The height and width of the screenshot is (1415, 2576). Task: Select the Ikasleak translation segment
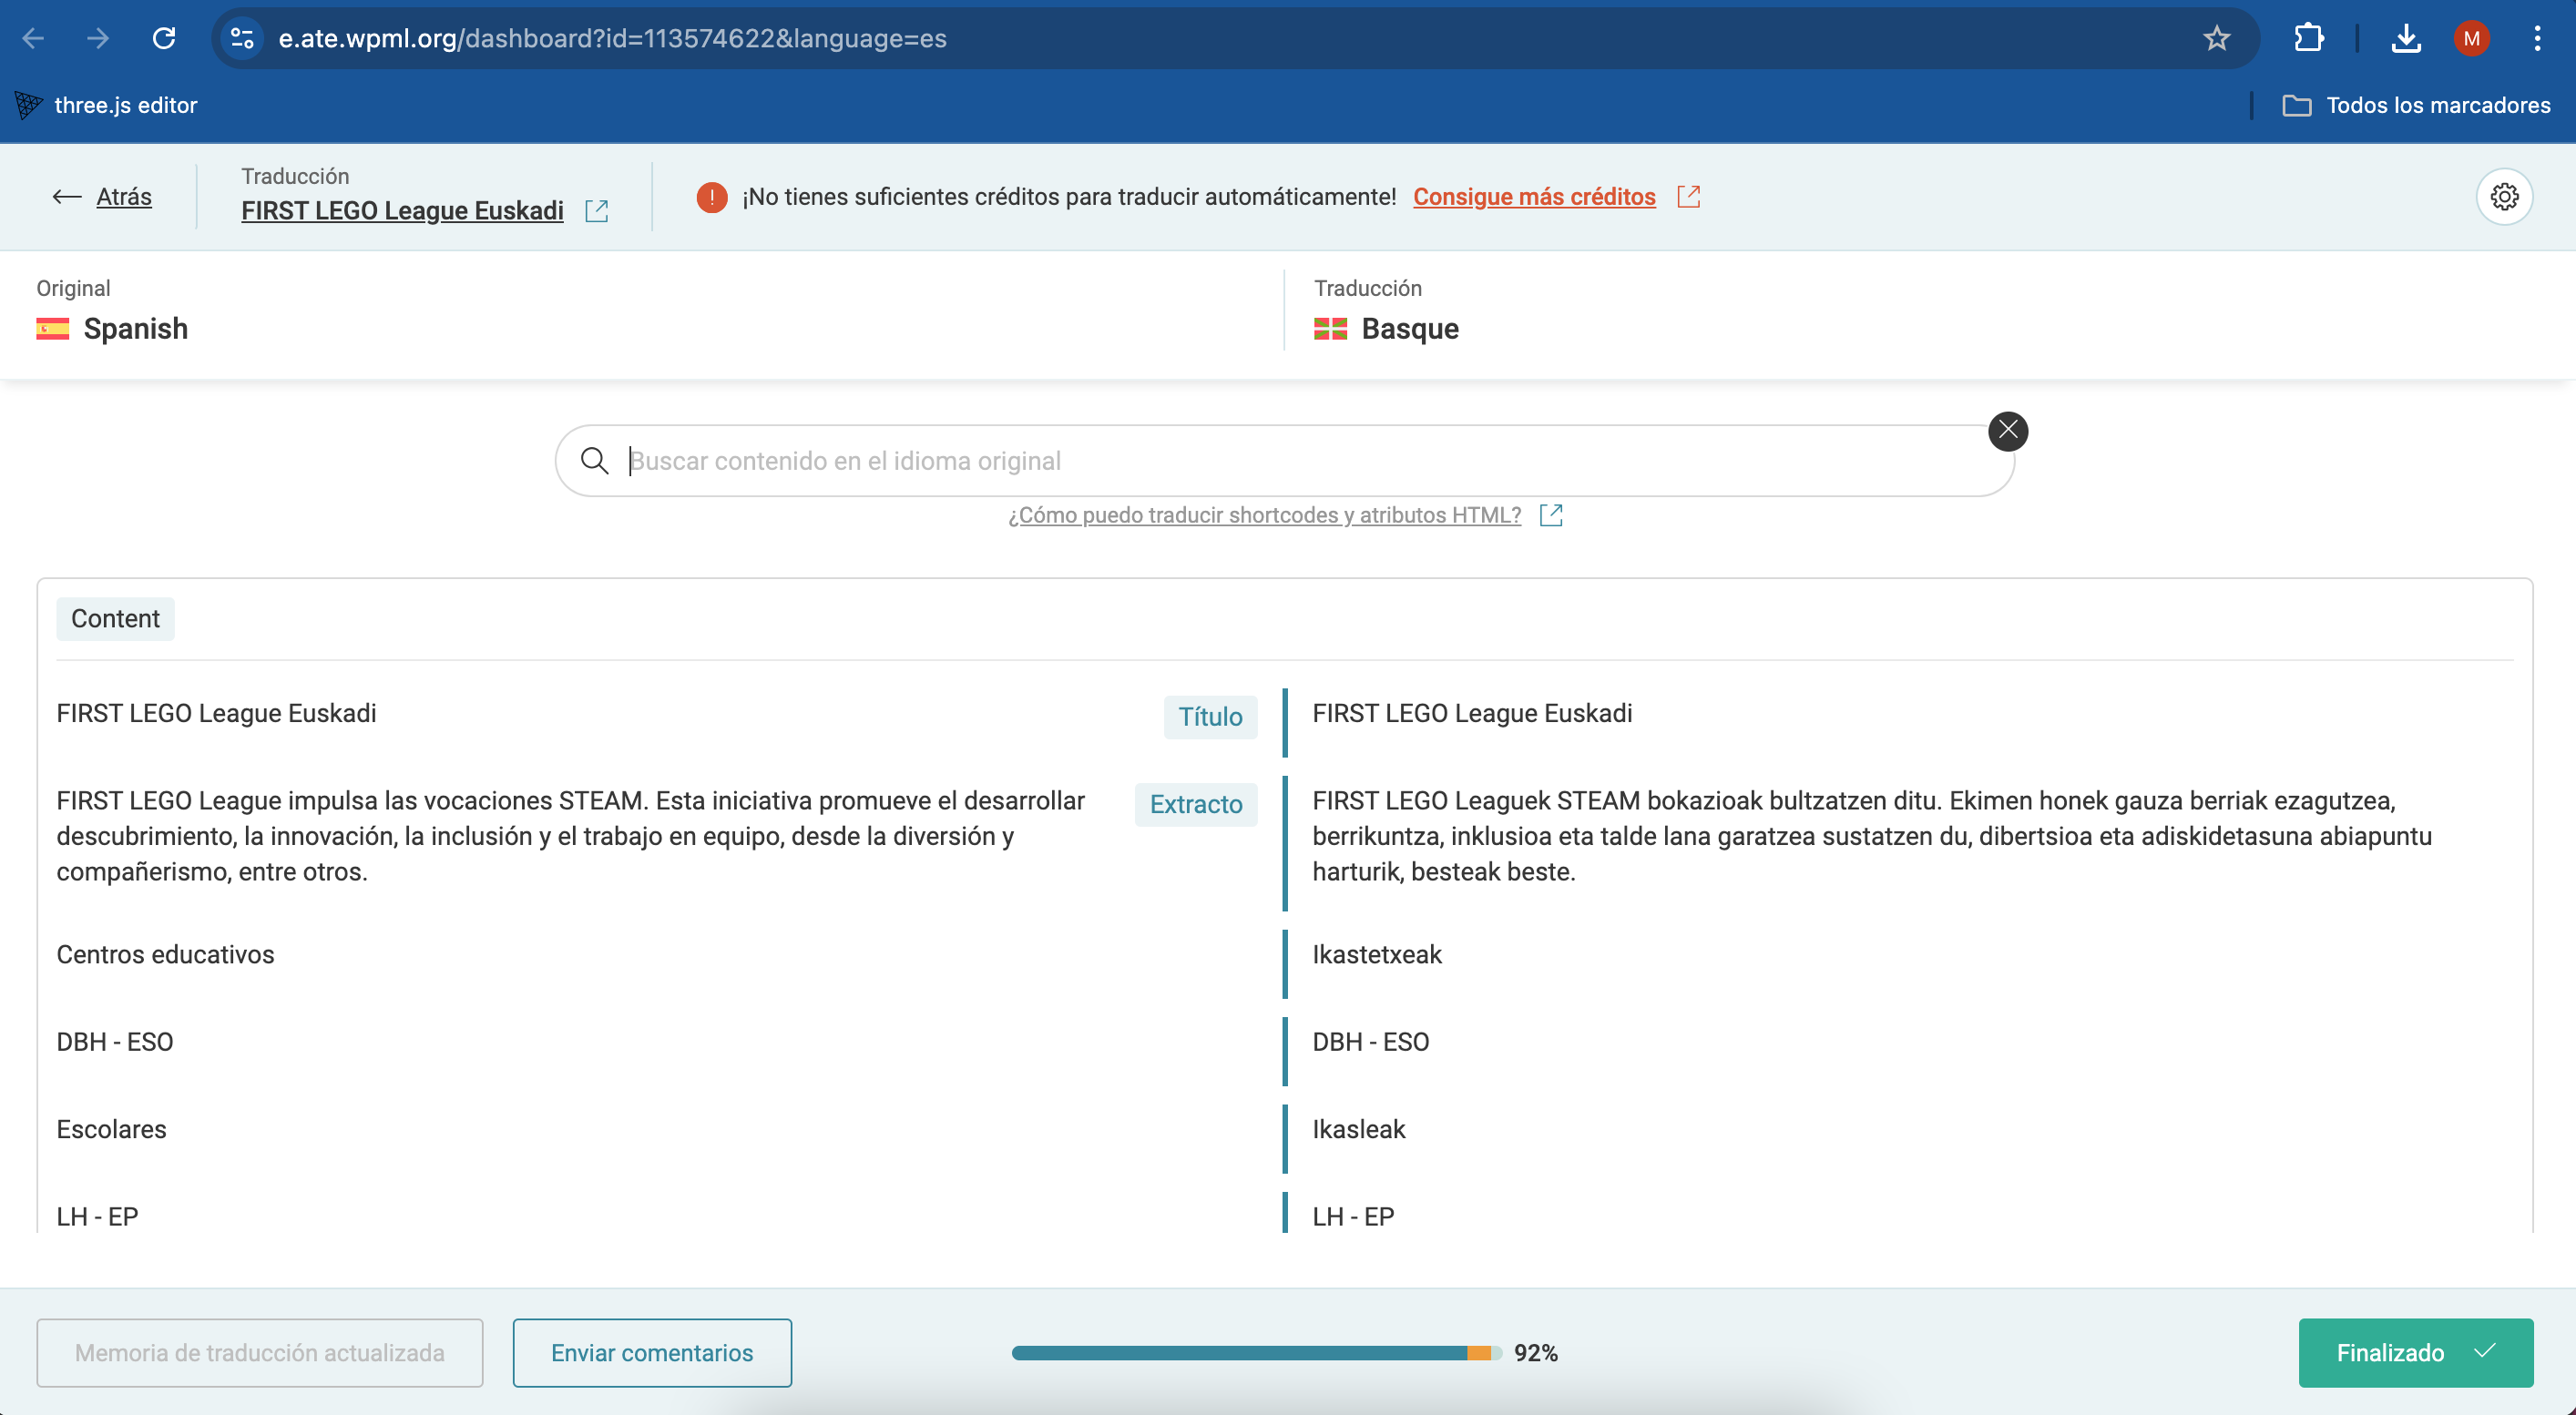point(1359,1129)
